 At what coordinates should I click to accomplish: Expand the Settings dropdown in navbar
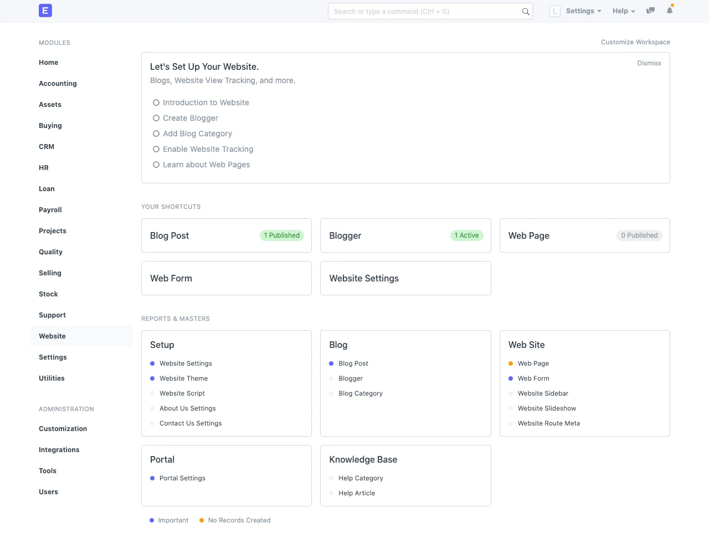pos(583,11)
